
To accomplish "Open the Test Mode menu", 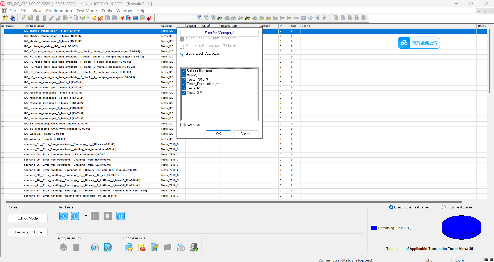I will (87, 11).
